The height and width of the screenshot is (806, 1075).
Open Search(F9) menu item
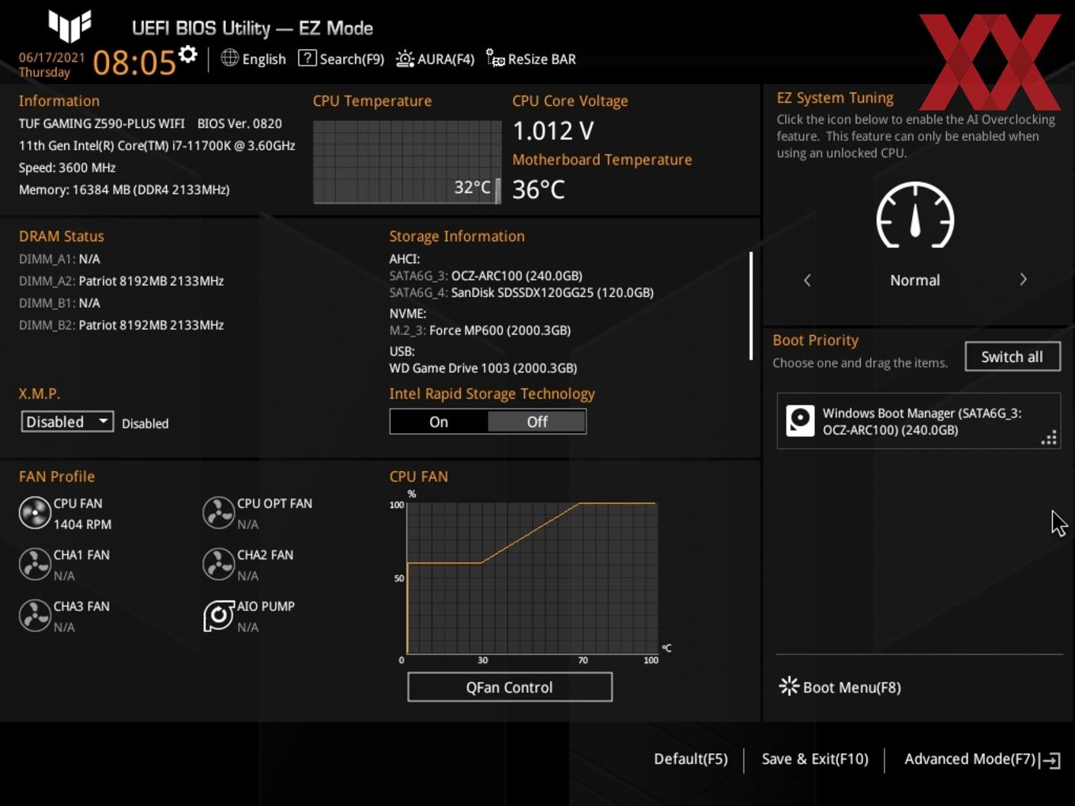[352, 59]
